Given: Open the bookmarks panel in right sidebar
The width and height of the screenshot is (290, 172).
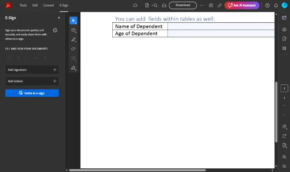Looking at the screenshot, I should [285, 39].
